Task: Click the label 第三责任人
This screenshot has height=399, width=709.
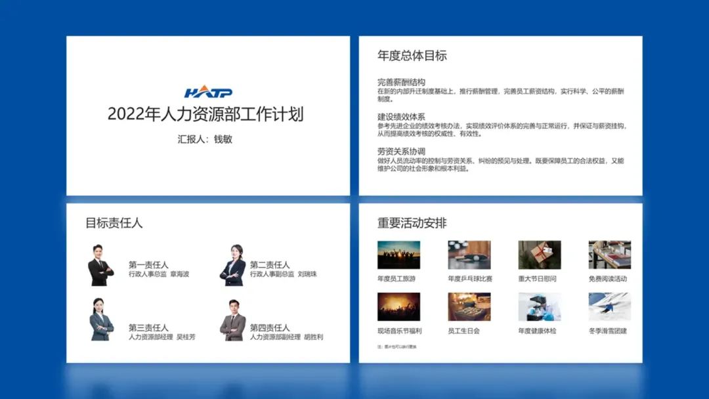Action: [148, 327]
